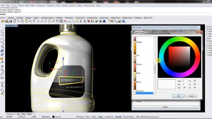
Task: Switch to the Solid Tools toolbar tab
Action: click(x=104, y=18)
